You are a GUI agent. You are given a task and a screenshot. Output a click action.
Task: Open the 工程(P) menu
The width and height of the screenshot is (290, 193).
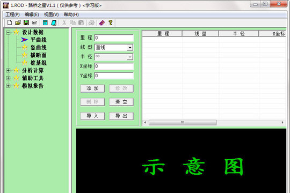pyautogui.click(x=12, y=14)
